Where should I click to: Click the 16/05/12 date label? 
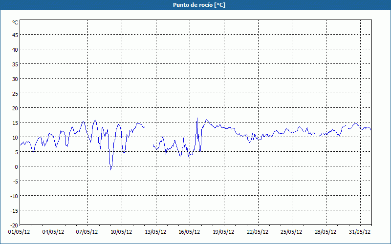pyautogui.click(x=189, y=232)
